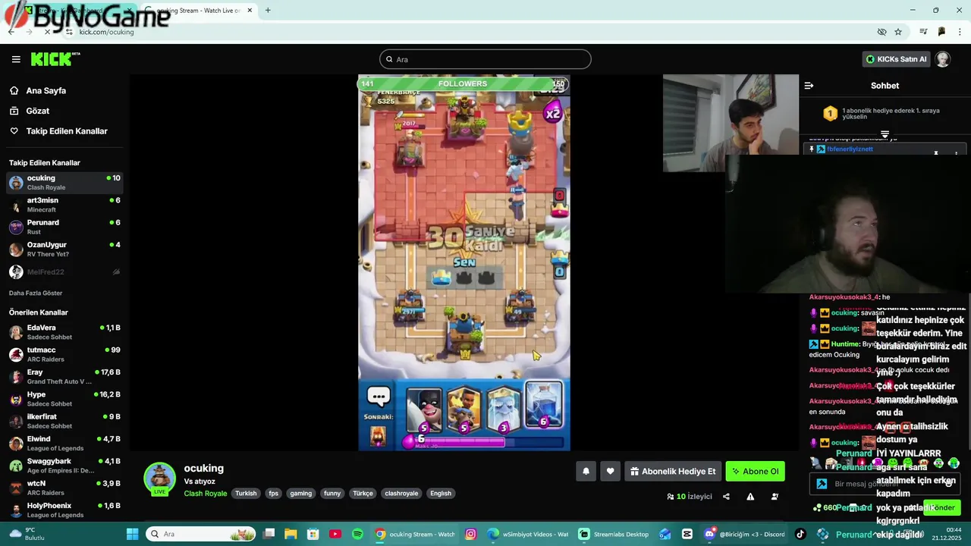
Task: Open Spotify from the taskbar
Action: tap(357, 534)
